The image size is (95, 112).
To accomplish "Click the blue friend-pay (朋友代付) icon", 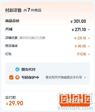I will tap(17, 69).
